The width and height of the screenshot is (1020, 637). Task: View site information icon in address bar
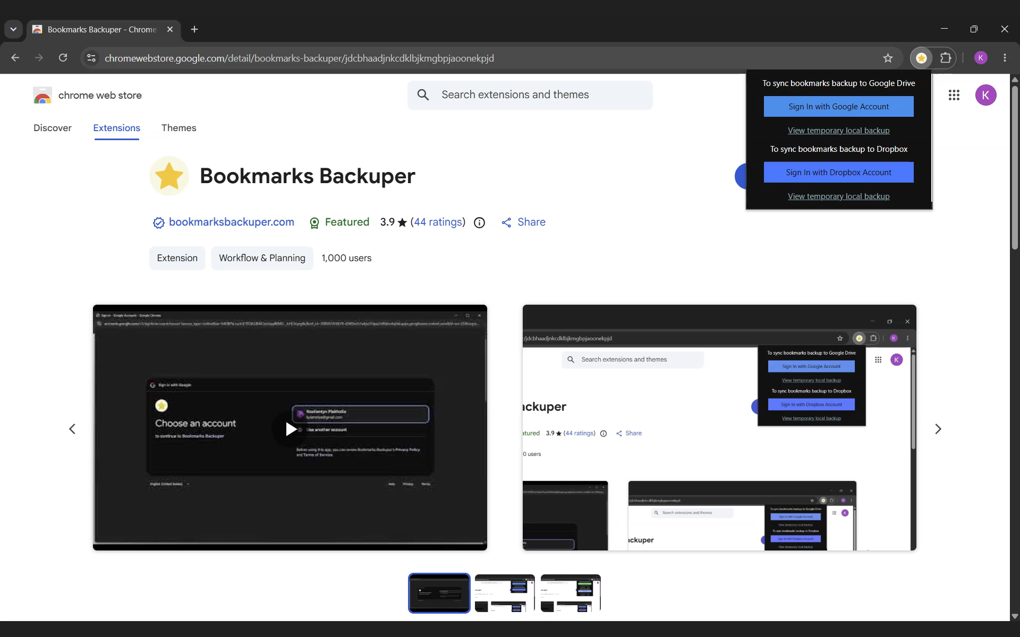(x=91, y=58)
